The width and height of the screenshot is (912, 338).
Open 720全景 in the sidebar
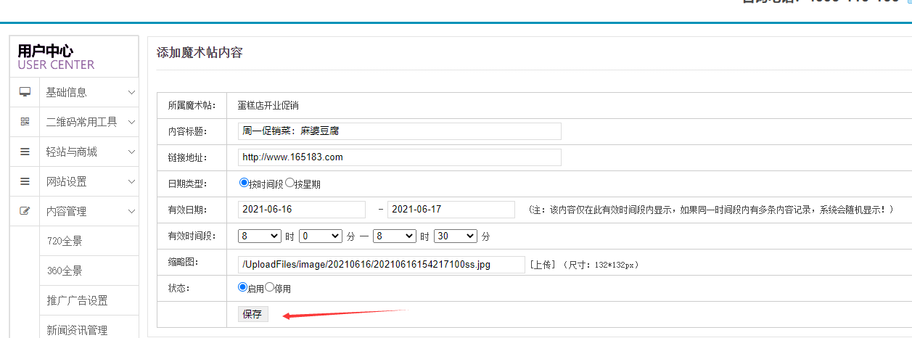(x=65, y=241)
